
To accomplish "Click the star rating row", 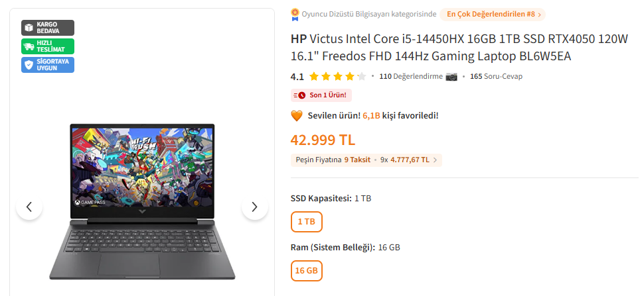I will tap(337, 76).
